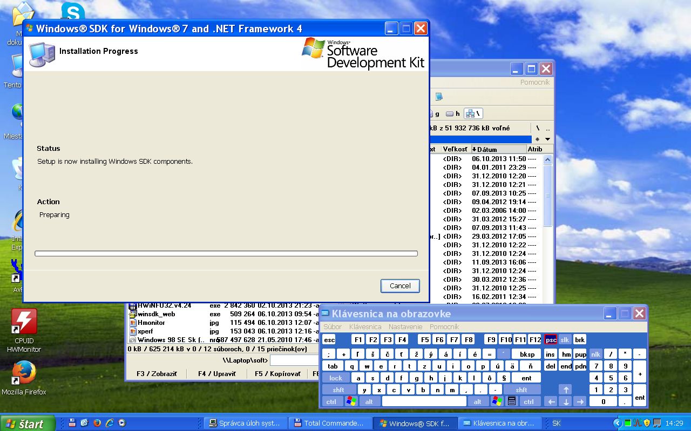The height and width of the screenshot is (431, 691).
Task: Click Total Commander quick launch floppy icon
Action: 71,423
